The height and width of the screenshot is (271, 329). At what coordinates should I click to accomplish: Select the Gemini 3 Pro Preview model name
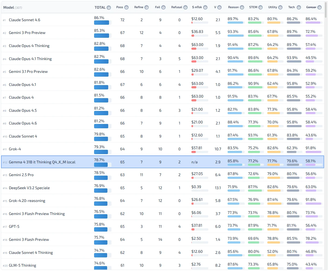coord(27,33)
